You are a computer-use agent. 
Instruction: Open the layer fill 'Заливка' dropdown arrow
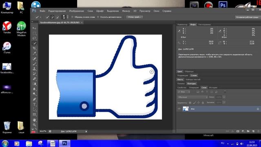[x=224, y=102]
